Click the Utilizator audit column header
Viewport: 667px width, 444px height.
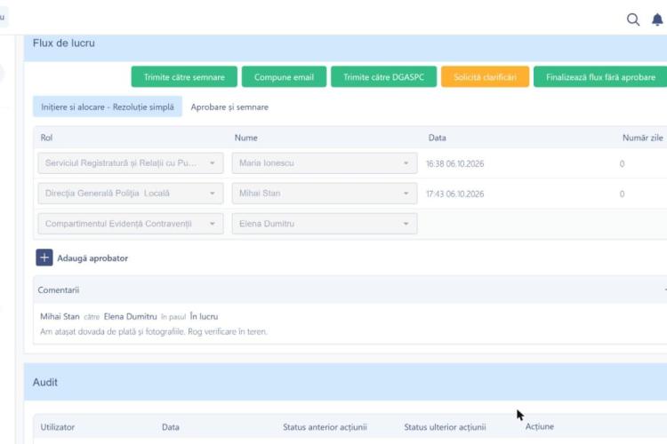click(x=58, y=427)
